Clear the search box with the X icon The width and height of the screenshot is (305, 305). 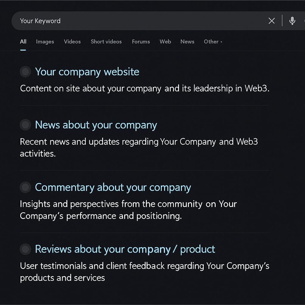click(271, 21)
